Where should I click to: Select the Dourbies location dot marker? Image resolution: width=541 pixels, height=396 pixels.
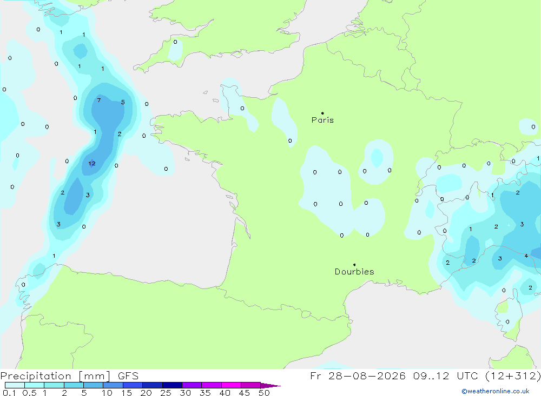pos(354,265)
